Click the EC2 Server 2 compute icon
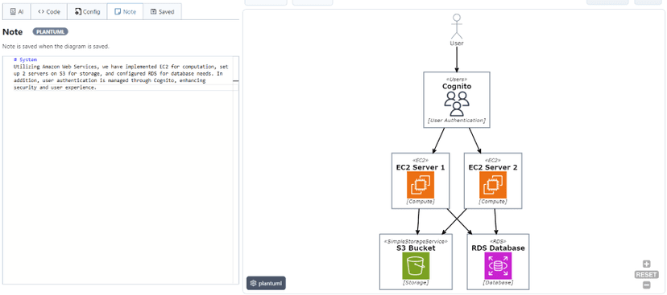 click(x=492, y=185)
